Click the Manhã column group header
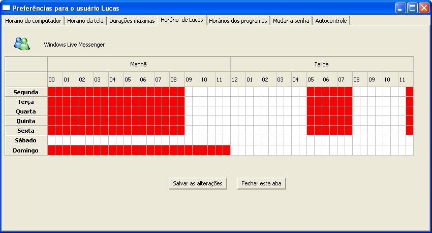This screenshot has width=432, height=233. click(x=139, y=64)
